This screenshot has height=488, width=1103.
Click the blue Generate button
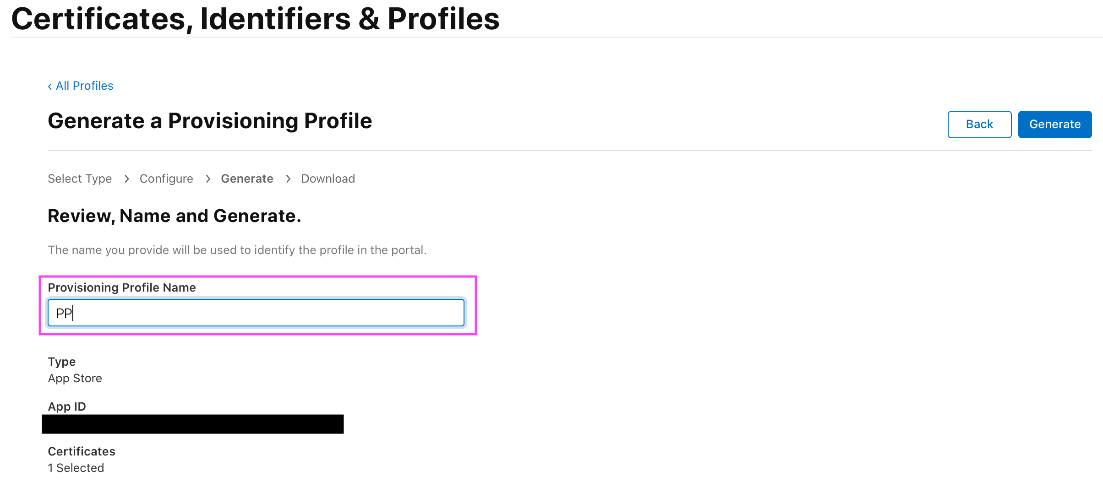(x=1054, y=125)
